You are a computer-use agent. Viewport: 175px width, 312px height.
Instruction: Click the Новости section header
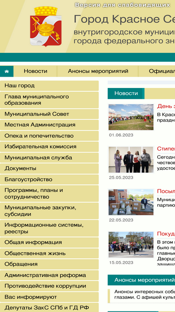pos(126,94)
